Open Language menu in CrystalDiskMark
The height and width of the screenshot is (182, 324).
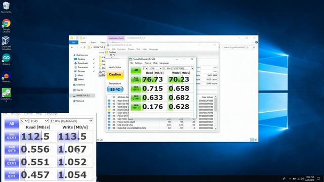coord(164,63)
